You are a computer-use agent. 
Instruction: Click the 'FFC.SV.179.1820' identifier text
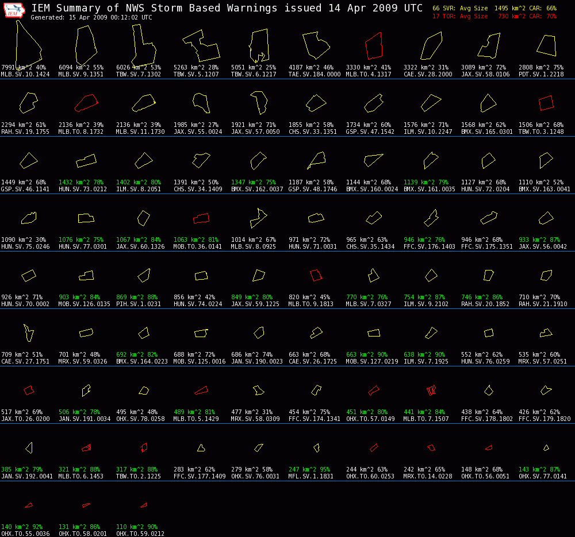point(545,419)
